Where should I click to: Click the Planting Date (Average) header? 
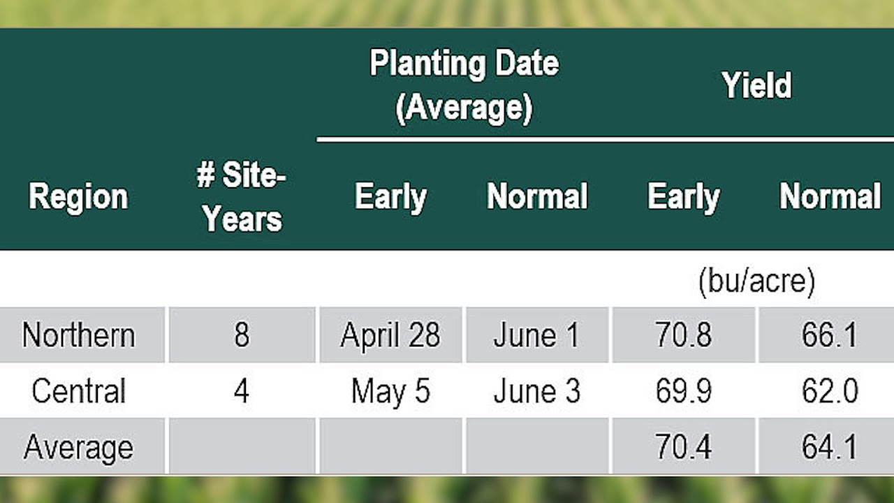click(464, 86)
